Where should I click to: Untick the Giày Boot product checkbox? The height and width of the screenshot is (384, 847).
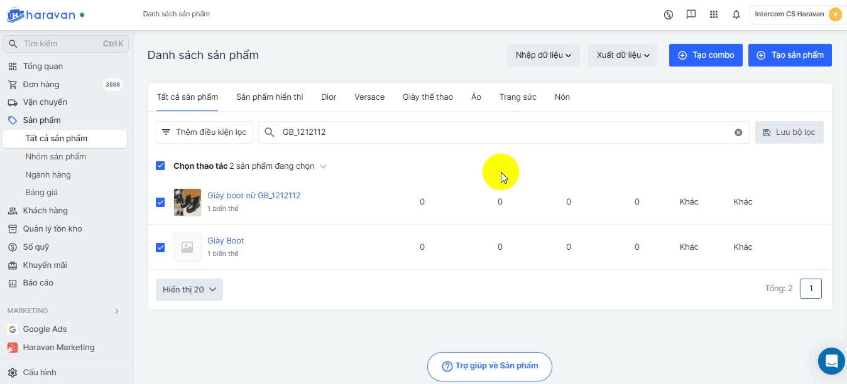160,247
